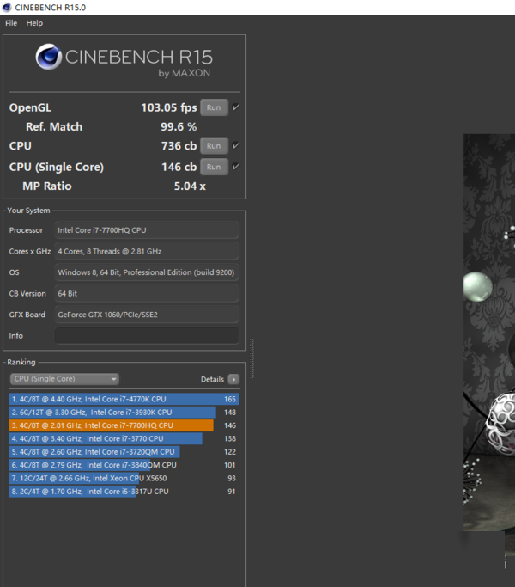Select ranking row 5 i7-3720QM CPU
Image resolution: width=515 pixels, height=587 pixels.
[124, 452]
